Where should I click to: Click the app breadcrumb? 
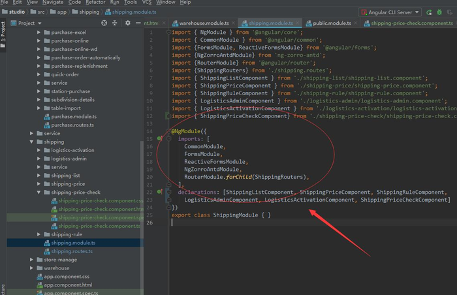point(58,12)
